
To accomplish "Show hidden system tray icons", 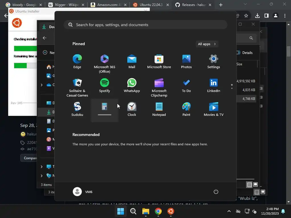I will click(x=229, y=211).
